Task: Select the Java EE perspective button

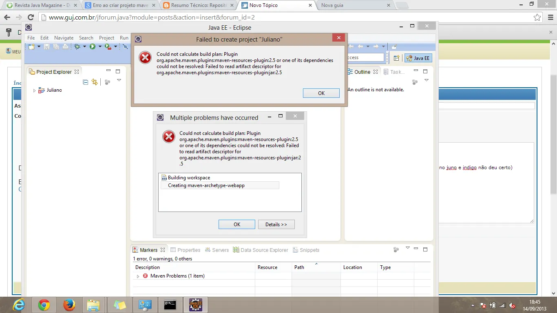Action: [418, 58]
